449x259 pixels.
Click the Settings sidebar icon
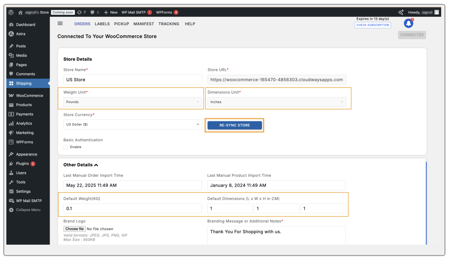tap(11, 191)
